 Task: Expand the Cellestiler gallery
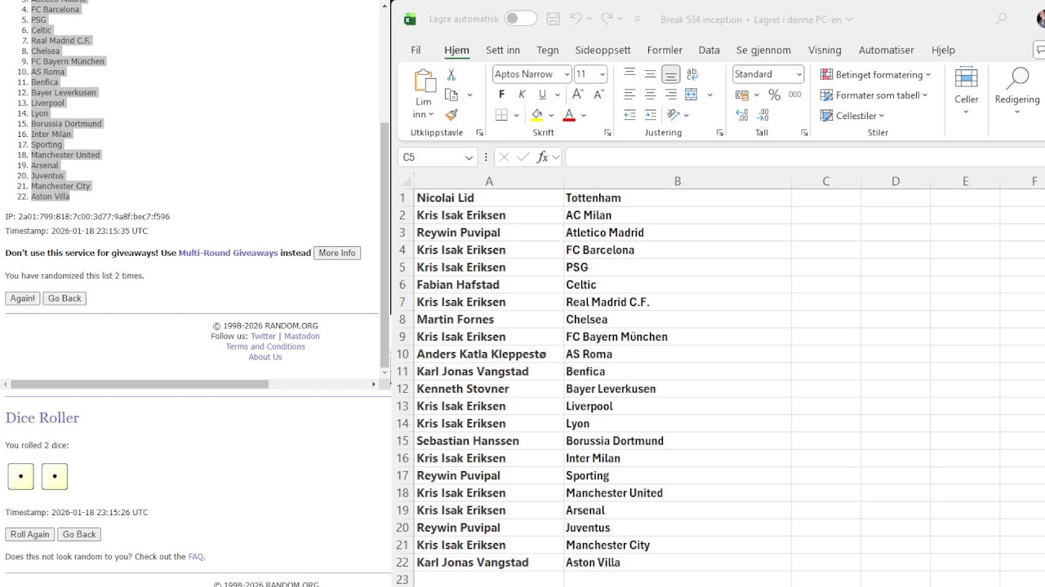852,116
